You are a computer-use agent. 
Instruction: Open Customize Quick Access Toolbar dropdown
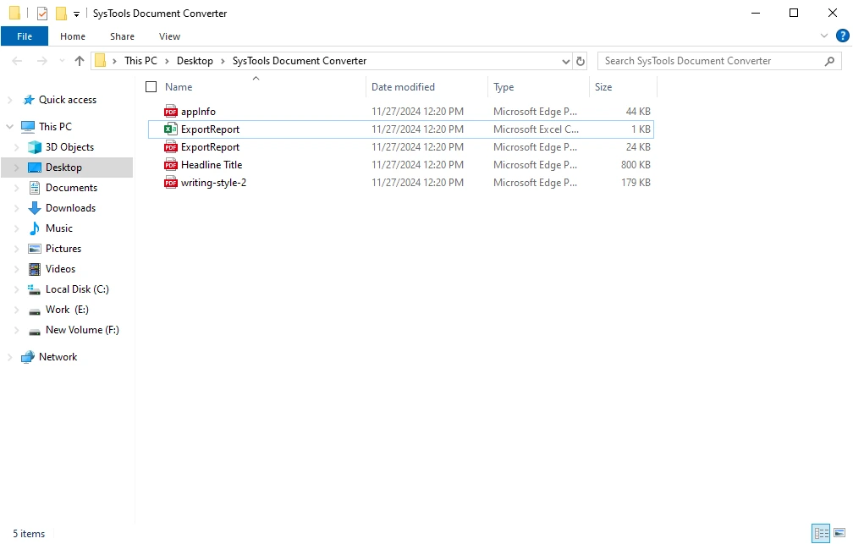(77, 14)
